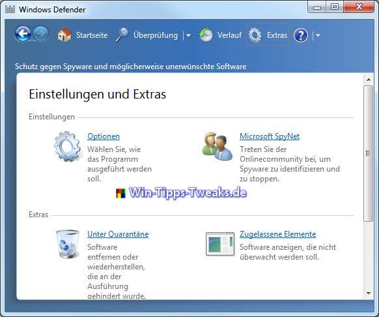Click the Optionen gear icon
Image resolution: width=379 pixels, height=317 pixels.
point(68,146)
